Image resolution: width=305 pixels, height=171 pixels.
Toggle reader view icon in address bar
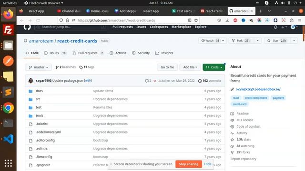(190, 20)
